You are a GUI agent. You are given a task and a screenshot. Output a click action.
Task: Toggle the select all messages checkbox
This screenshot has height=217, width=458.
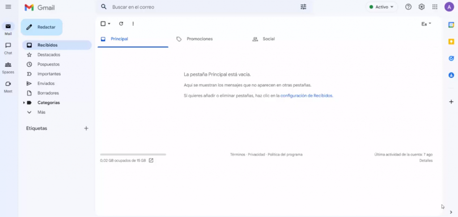tap(103, 24)
